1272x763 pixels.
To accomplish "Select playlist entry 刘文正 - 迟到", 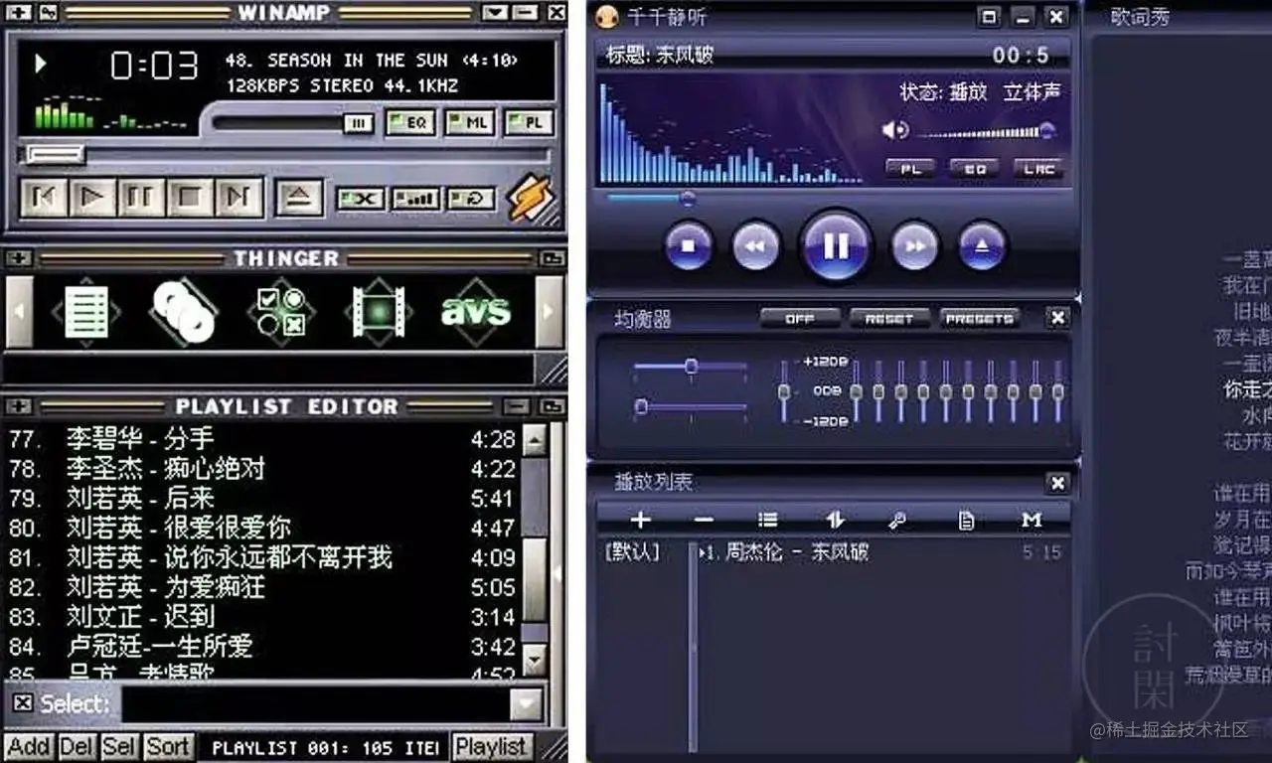I will tap(261, 617).
